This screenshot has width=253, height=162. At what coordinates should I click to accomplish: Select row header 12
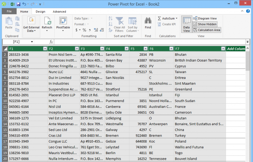coord(5,112)
